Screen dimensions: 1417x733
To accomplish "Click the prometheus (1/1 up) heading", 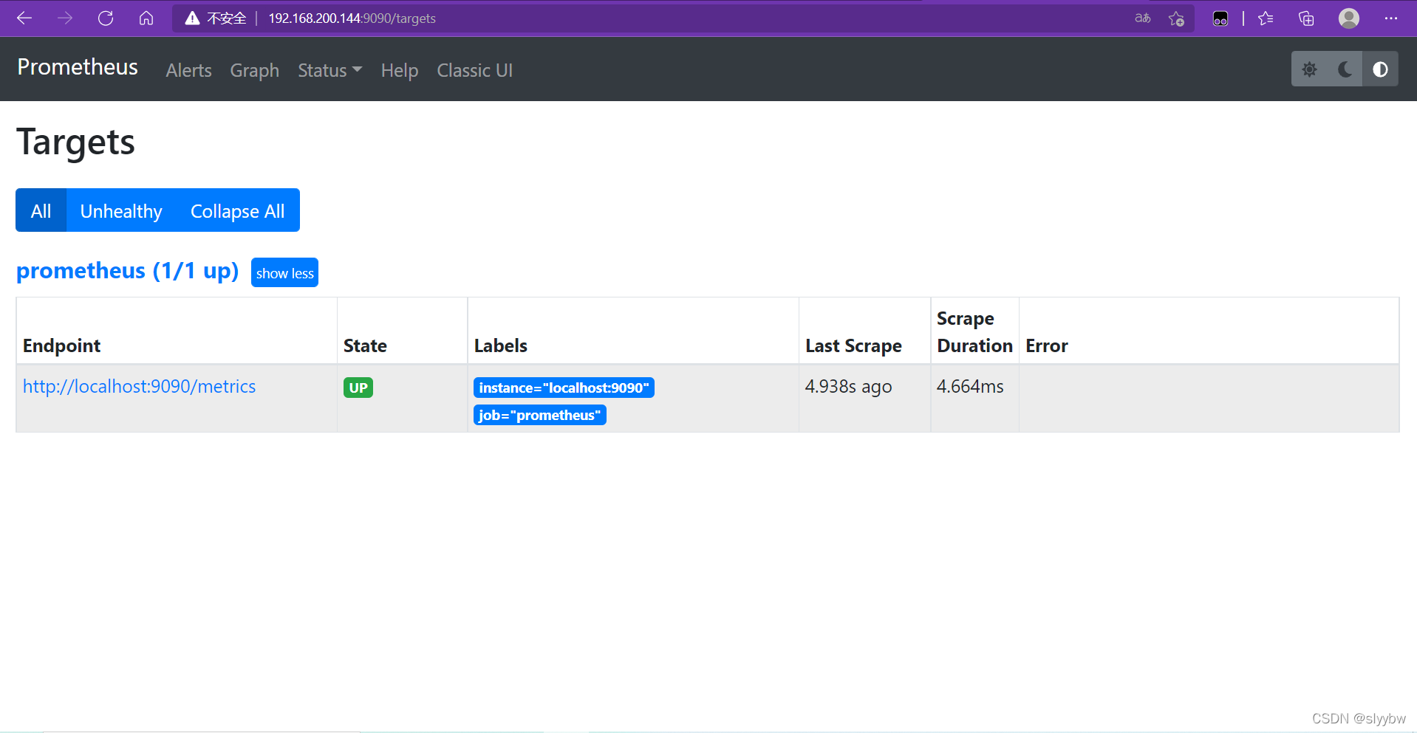I will [127, 271].
